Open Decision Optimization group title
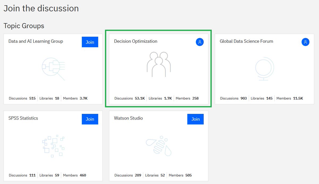 (x=136, y=41)
